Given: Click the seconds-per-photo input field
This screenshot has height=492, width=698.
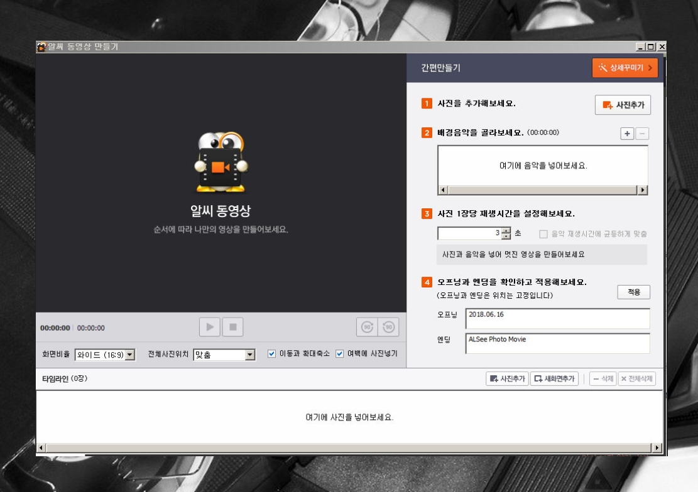Looking at the screenshot, I should 469,233.
